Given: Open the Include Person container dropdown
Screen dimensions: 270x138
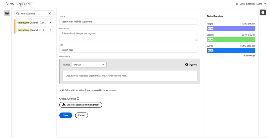Looking at the screenshot, I should point(89,65).
